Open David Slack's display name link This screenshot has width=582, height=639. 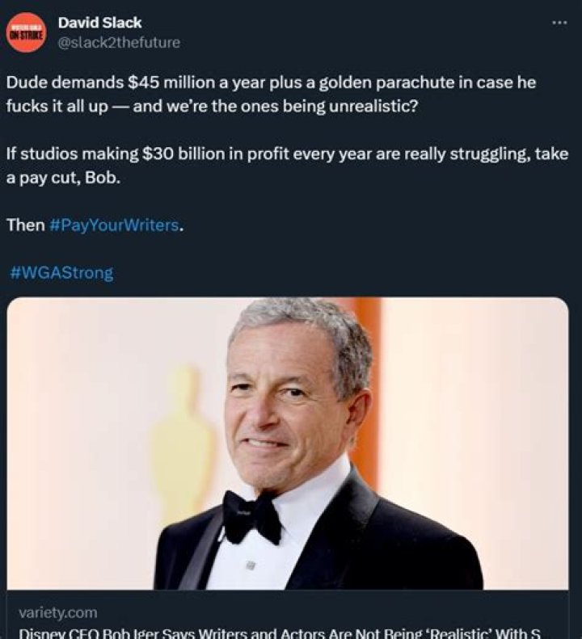tap(100, 23)
